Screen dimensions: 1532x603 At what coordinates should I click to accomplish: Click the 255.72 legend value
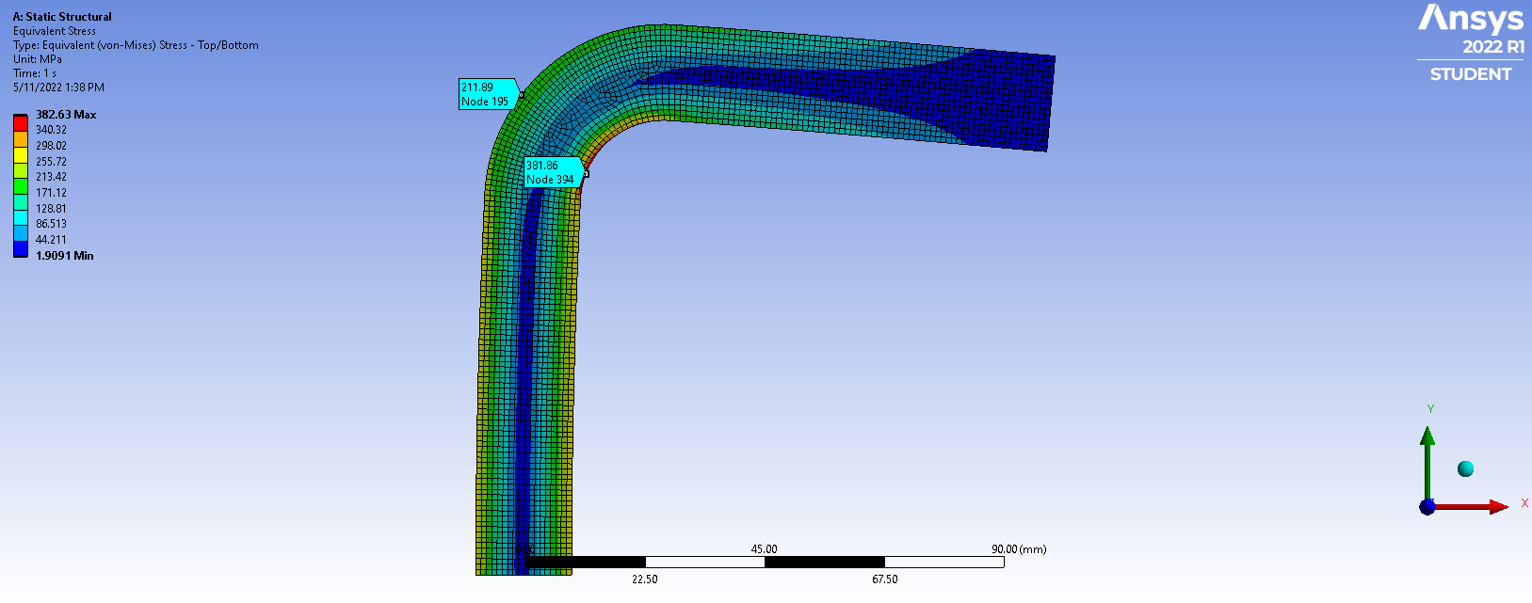tap(51, 162)
